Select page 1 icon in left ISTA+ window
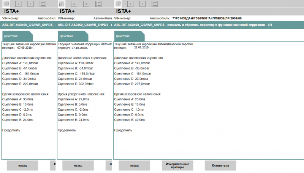Screen dimensions: 304x173 pos(6,4)
